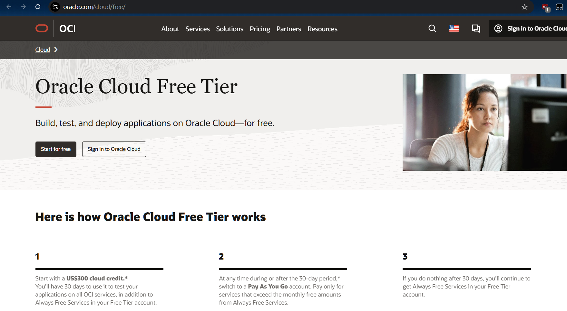Click step number 1 heading
This screenshot has height=311, width=567.
(37, 257)
